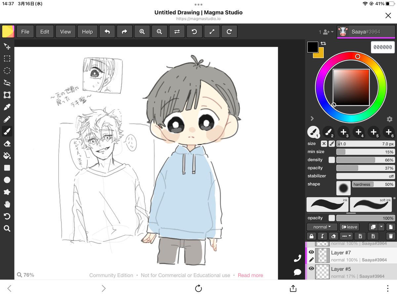Flip the canvas view horizontally
Viewport: 397px width, 298px height.
pyautogui.click(x=177, y=32)
